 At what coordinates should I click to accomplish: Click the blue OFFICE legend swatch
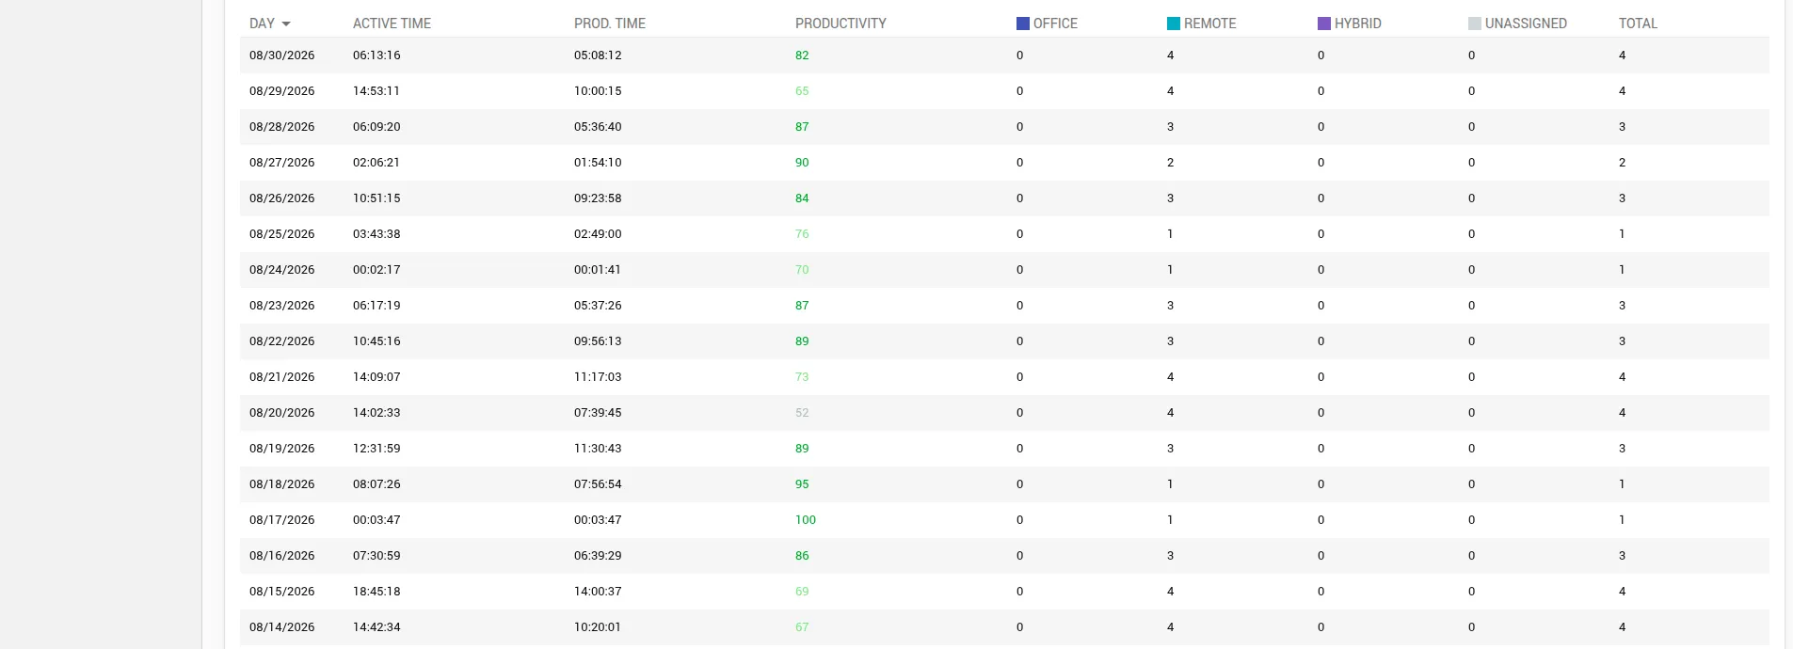point(1023,24)
